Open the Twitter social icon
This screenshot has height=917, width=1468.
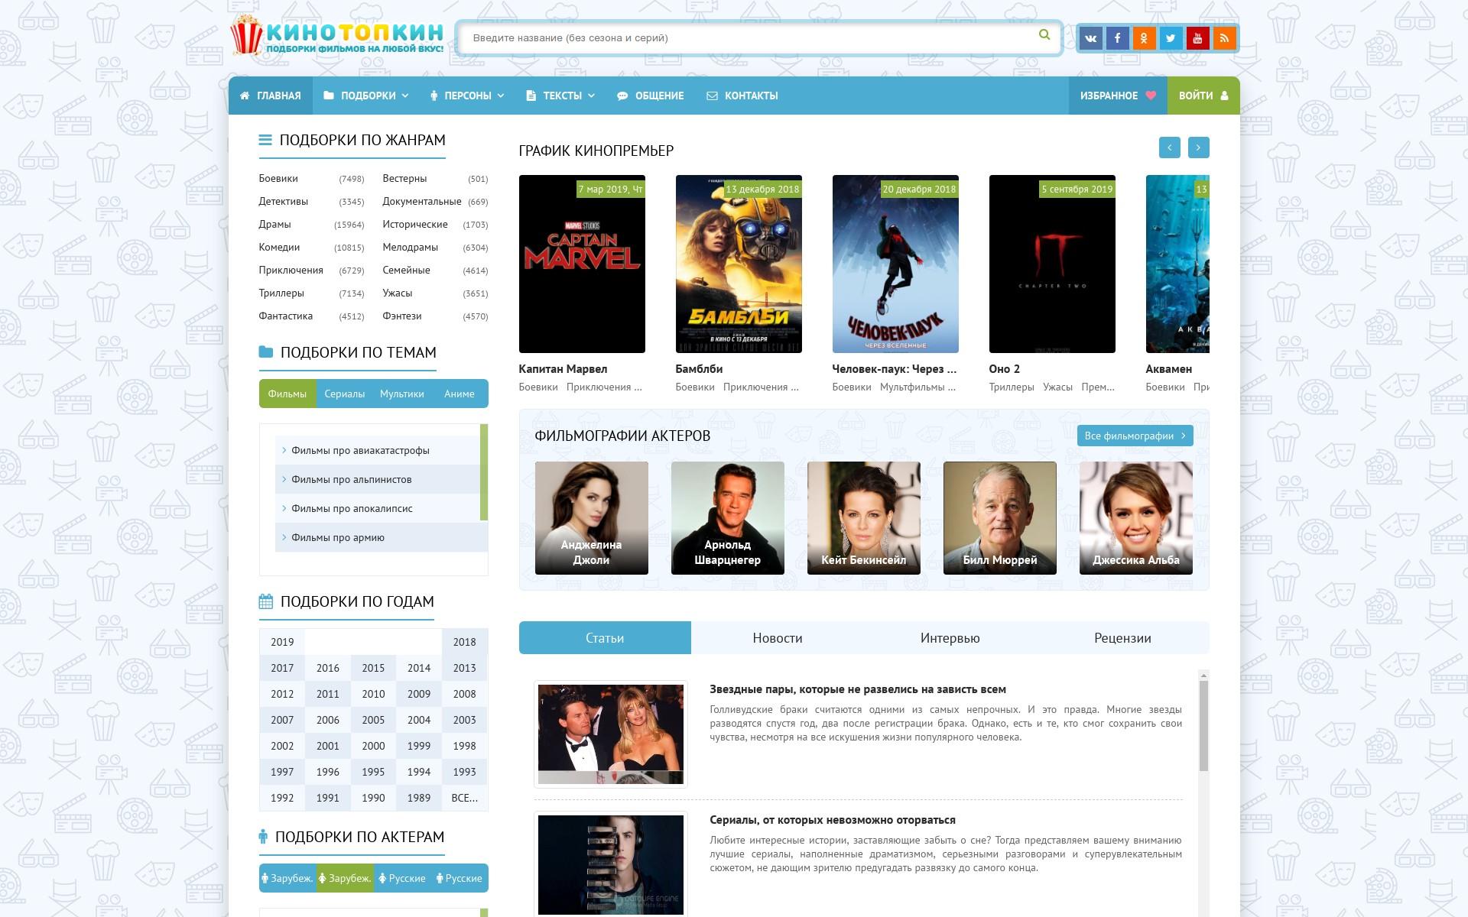pyautogui.click(x=1171, y=38)
